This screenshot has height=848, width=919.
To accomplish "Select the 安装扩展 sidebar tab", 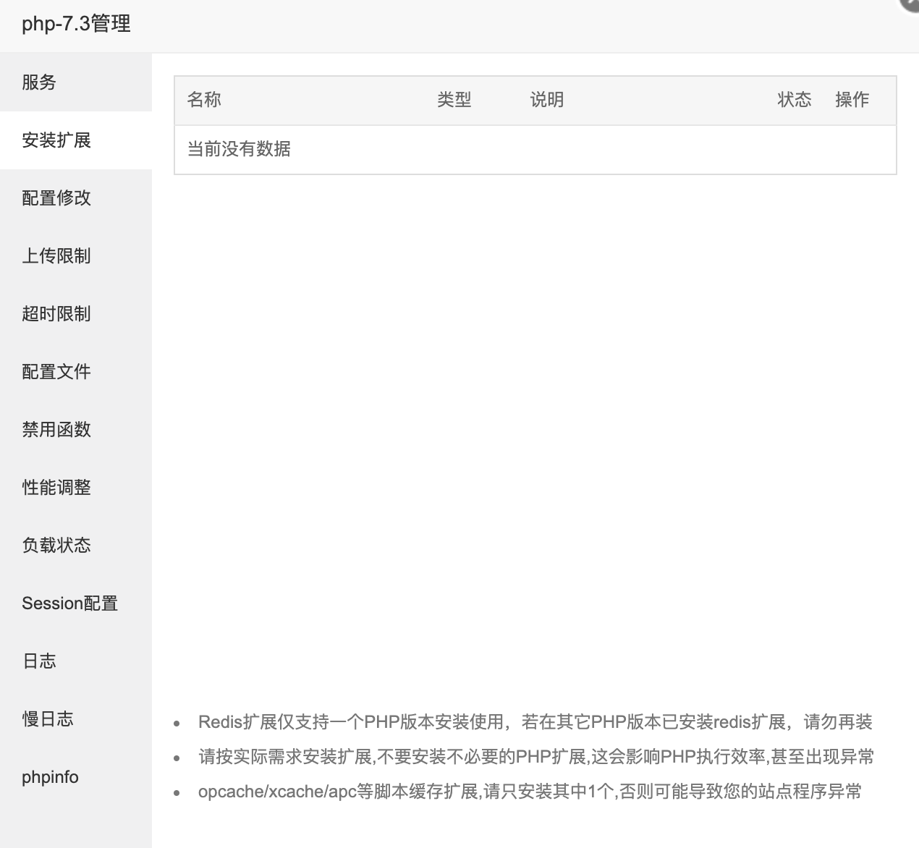I will pyautogui.click(x=76, y=140).
